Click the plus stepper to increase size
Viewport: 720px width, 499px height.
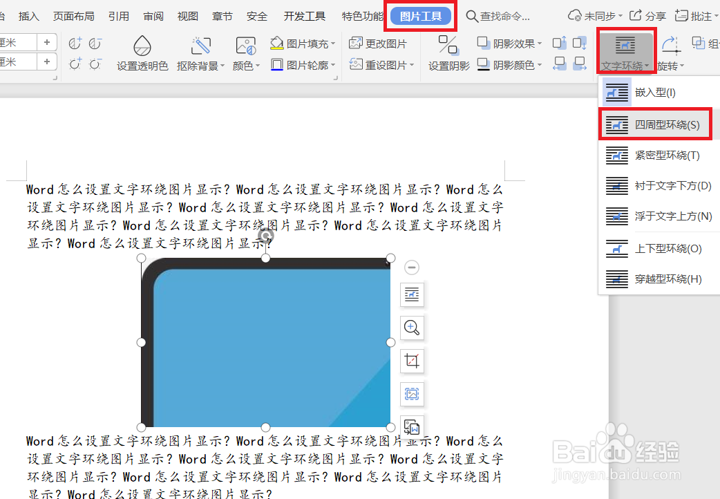[x=46, y=41]
